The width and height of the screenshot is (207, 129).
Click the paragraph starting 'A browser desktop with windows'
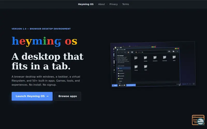(x=46, y=81)
